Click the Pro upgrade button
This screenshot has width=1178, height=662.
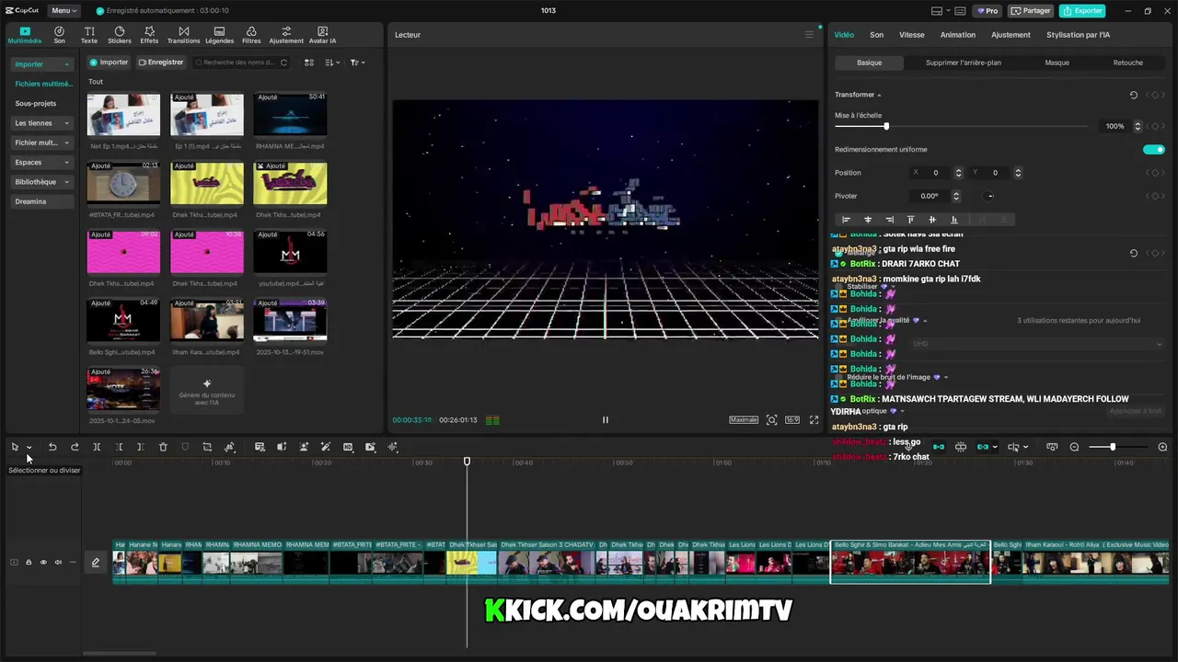click(988, 11)
